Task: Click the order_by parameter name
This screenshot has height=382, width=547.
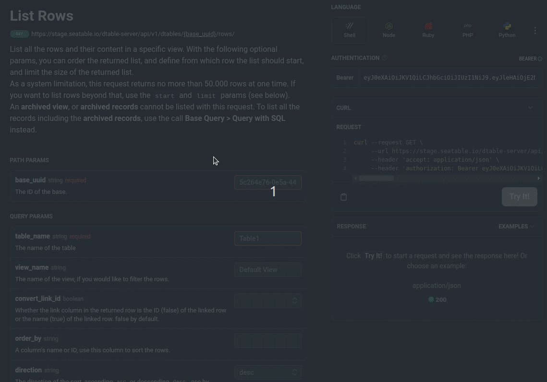Action: click(x=28, y=338)
